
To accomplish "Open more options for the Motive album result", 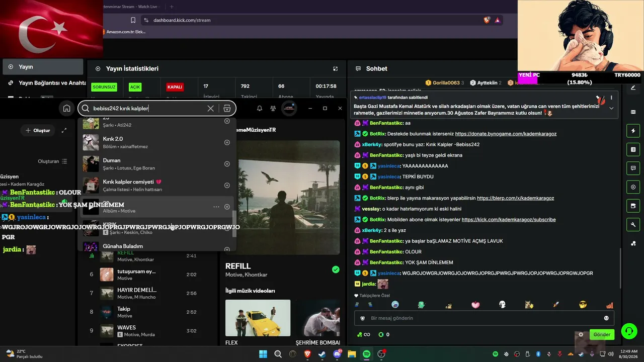I will [x=216, y=207].
